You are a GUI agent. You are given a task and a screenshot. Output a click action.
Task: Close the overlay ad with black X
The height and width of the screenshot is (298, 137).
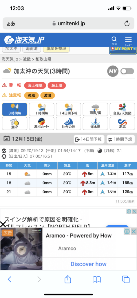(x=3, y=224)
